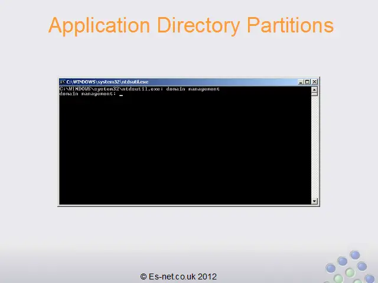Screen dimensions: 378x283
Task: Minimize the ntdsutil.exe console window
Action: (301, 82)
